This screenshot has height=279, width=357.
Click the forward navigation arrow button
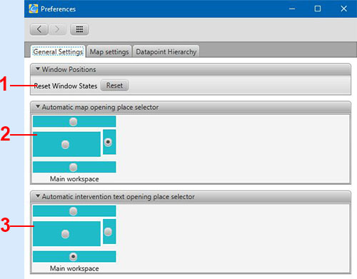[57, 29]
